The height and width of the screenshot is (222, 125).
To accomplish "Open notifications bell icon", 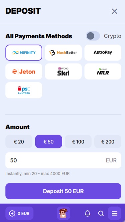I will coord(87,213).
